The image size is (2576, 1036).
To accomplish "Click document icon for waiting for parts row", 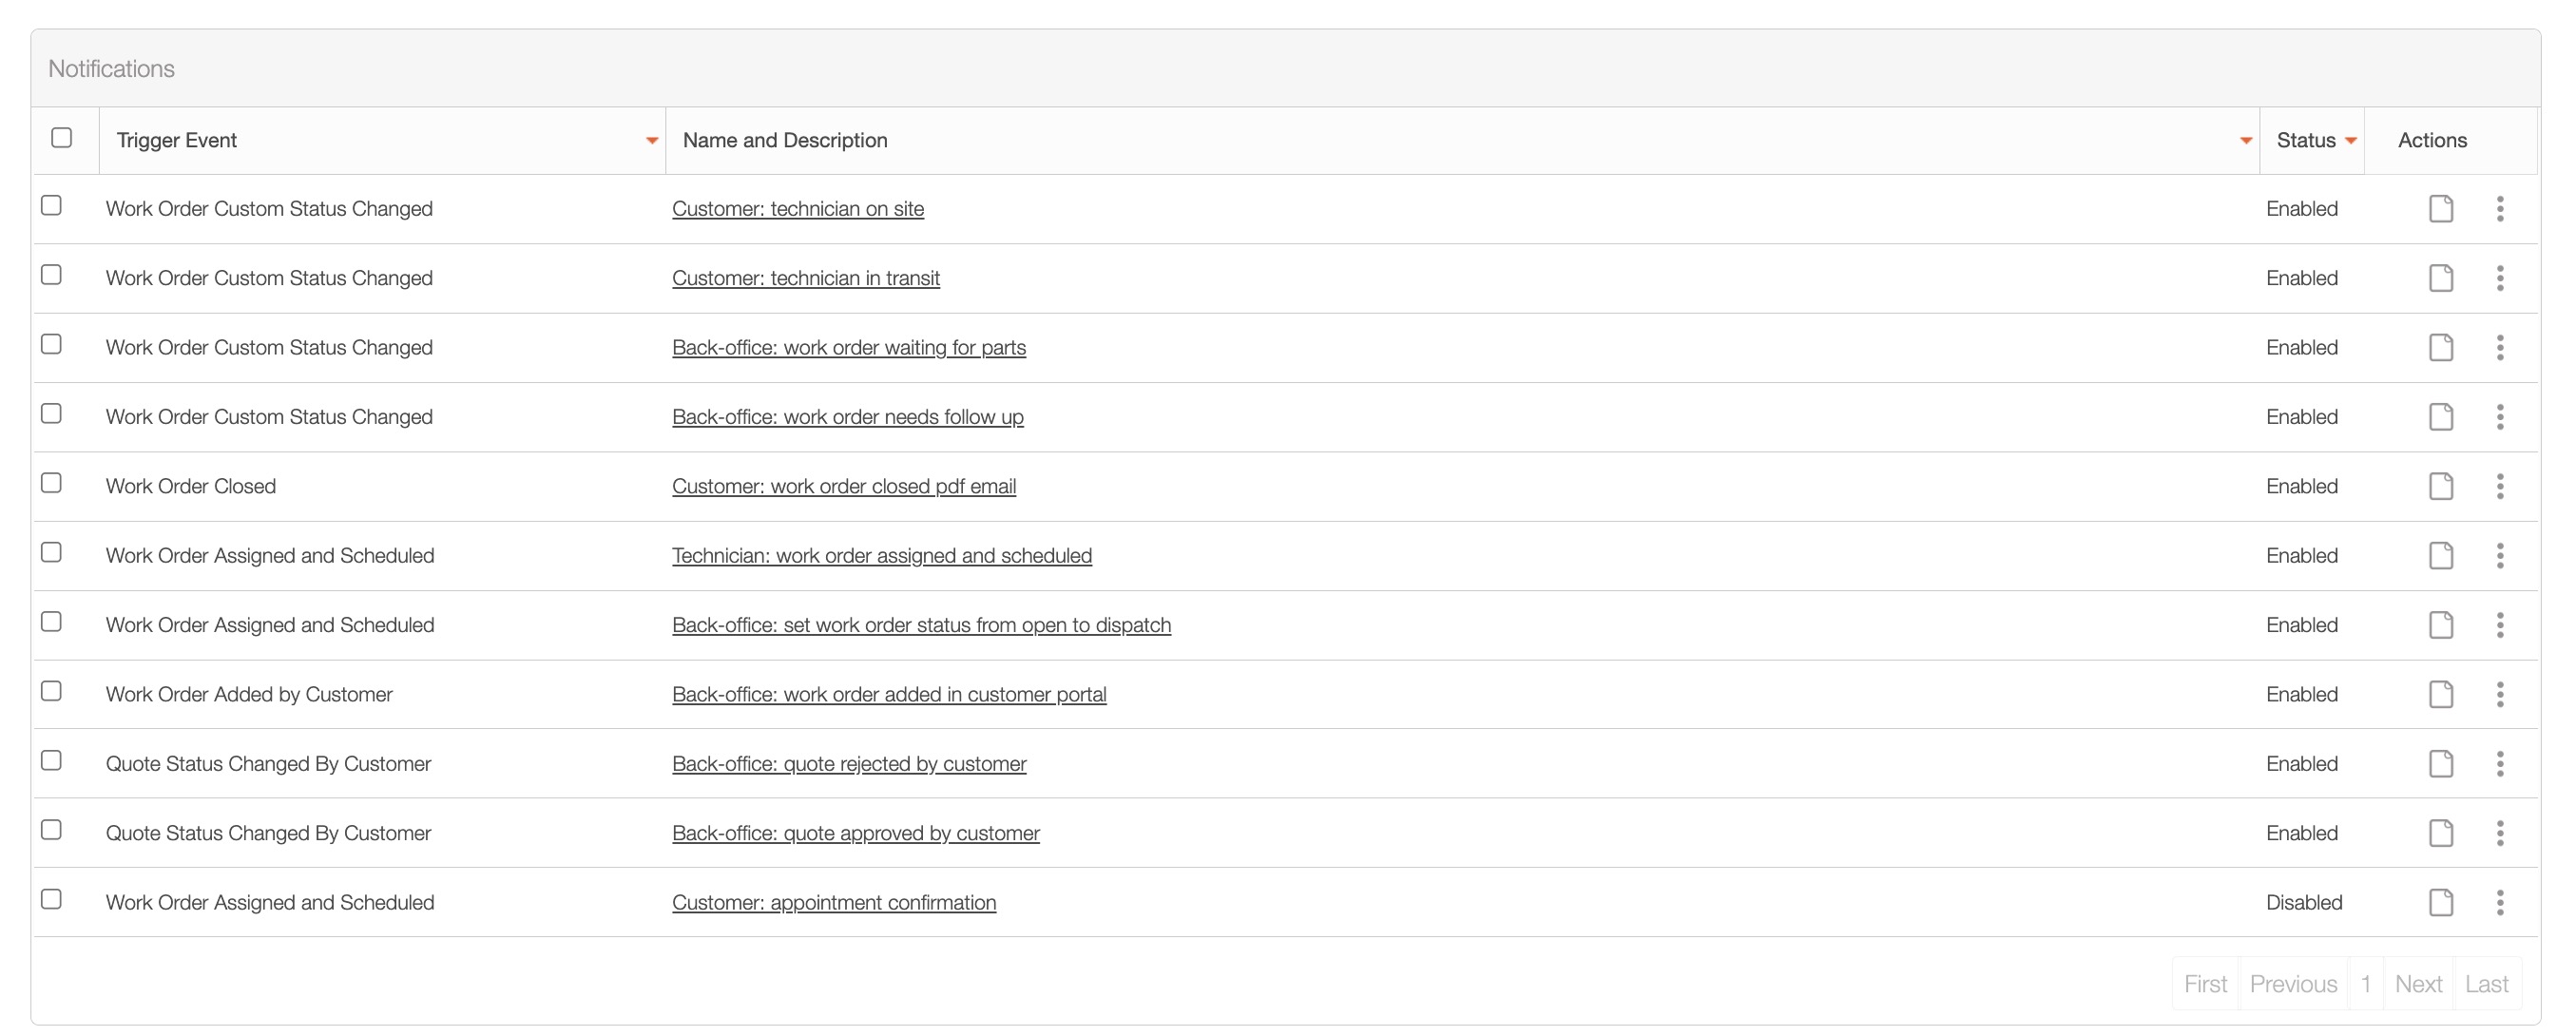I will click(2440, 347).
